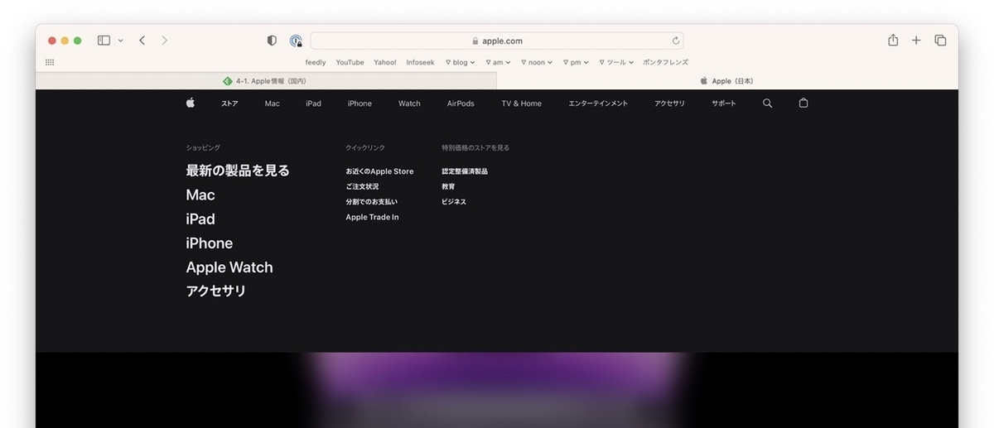Show tab overview icon
Image resolution: width=994 pixels, height=428 pixels.
point(940,41)
